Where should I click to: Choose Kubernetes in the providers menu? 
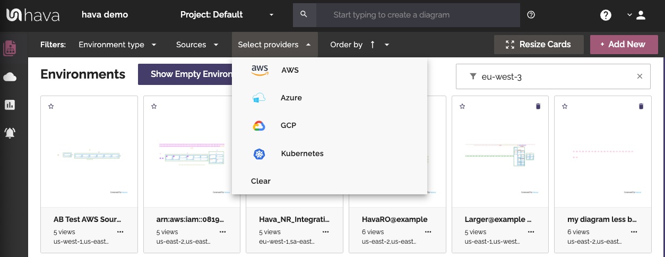[x=301, y=153]
